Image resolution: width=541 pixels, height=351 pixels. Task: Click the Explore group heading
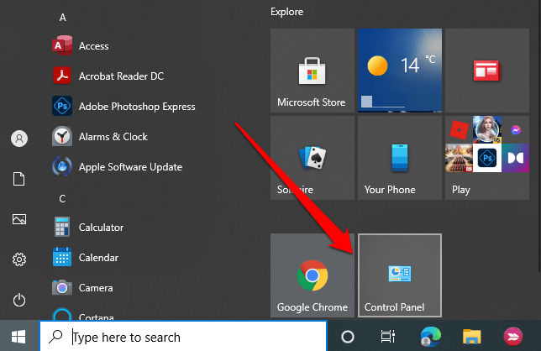coord(286,12)
